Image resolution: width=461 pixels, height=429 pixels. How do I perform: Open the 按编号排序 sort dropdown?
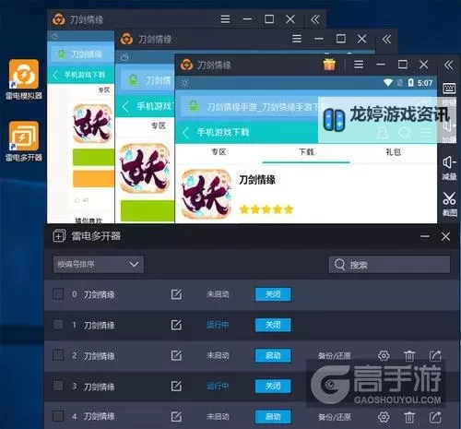(x=98, y=264)
